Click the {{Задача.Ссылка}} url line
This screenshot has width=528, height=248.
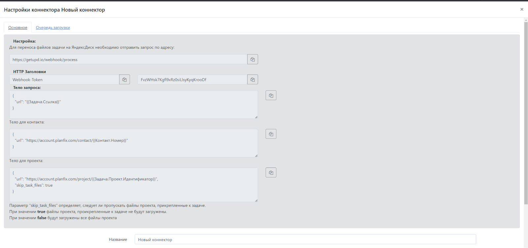point(38,102)
